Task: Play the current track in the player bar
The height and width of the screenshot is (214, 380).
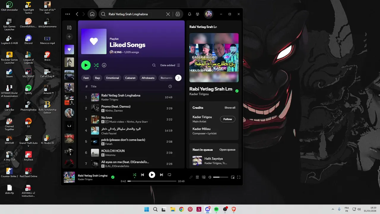Action: click(152, 175)
